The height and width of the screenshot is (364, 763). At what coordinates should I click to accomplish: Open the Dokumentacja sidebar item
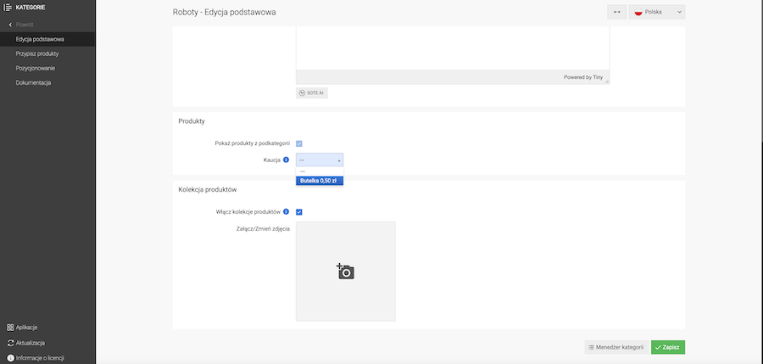[x=33, y=82]
